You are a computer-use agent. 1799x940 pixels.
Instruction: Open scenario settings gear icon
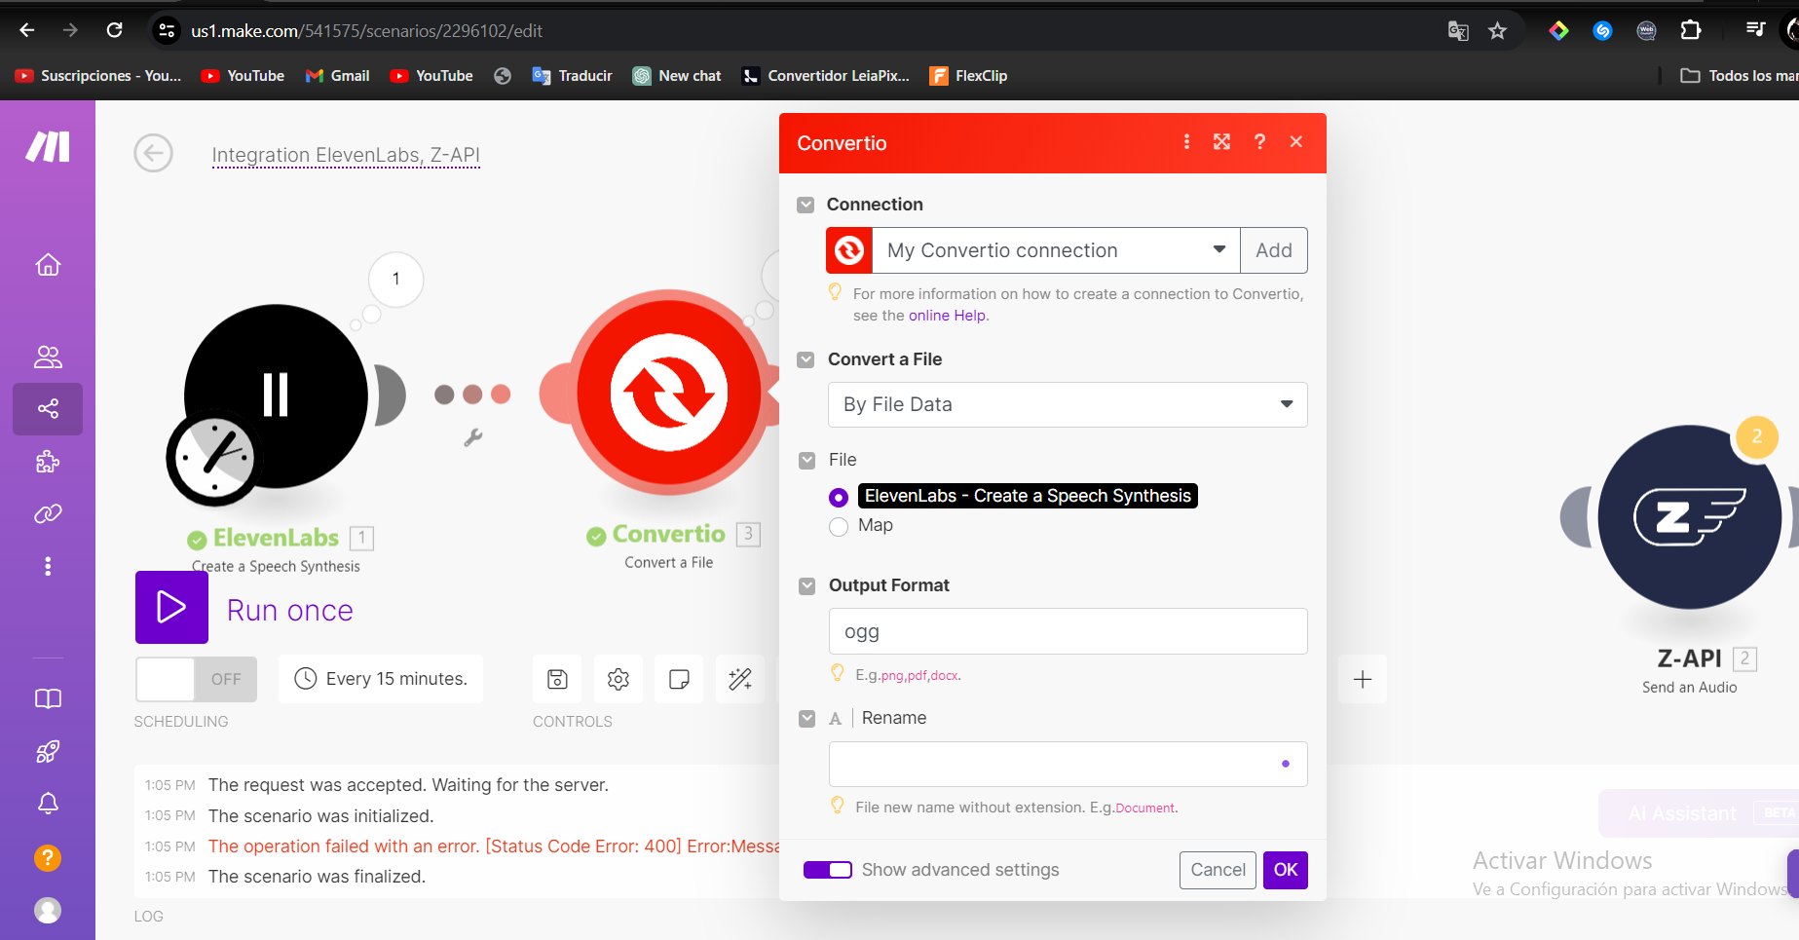pyautogui.click(x=618, y=679)
